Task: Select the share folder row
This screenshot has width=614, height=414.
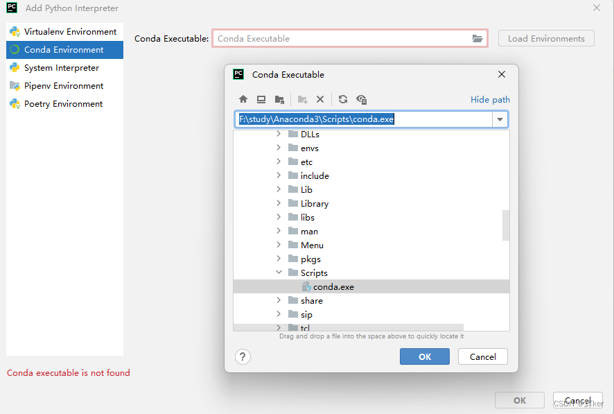Action: tap(371, 300)
